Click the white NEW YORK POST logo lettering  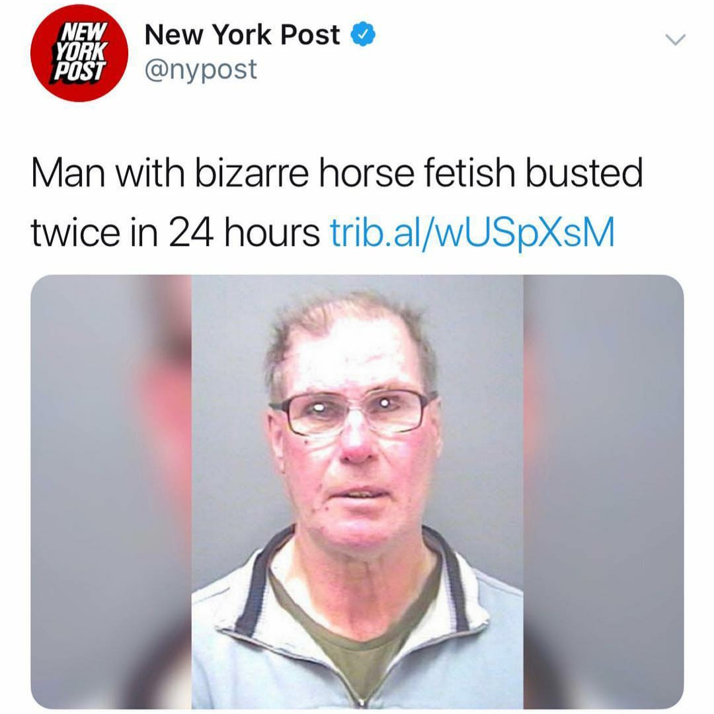point(81,52)
